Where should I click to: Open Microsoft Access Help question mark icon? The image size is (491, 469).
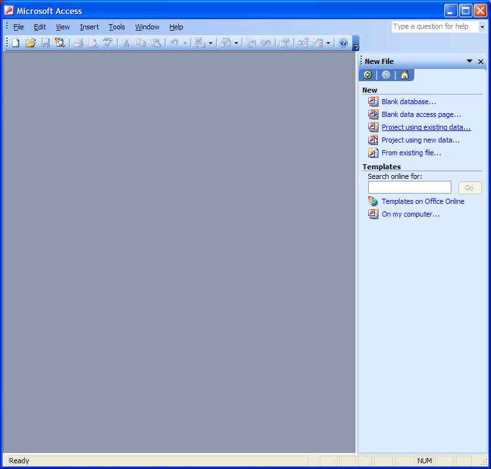[x=343, y=43]
